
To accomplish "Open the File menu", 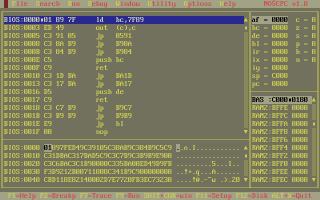I will pos(20,4).
